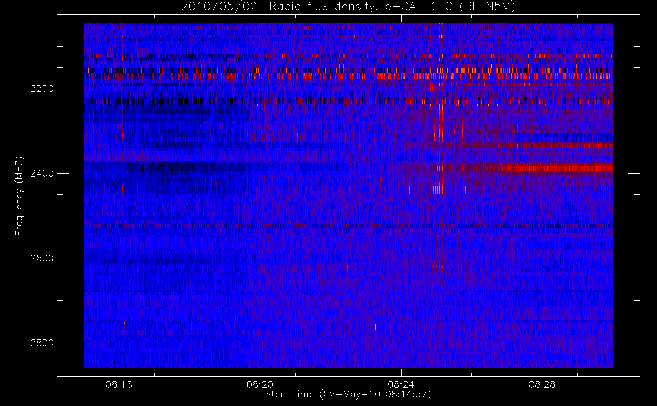Select the 2600 frequency axis label

[x=42, y=258]
